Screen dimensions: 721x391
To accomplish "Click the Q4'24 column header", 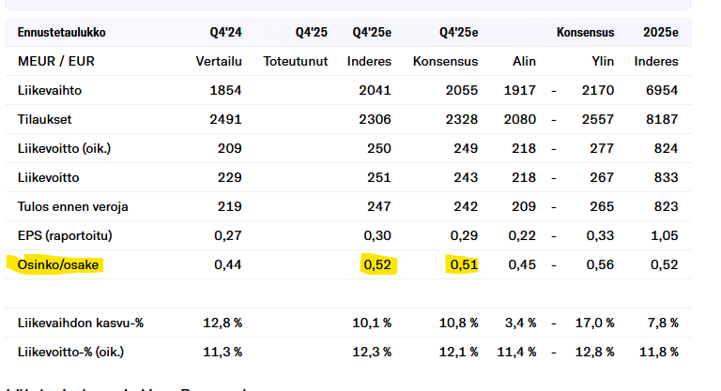I will point(226,33).
